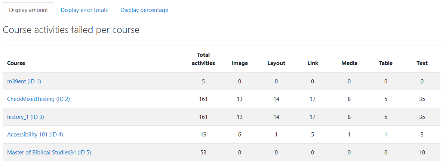Open the m39ent (ID 1) course link
Image resolution: width=443 pixels, height=163 pixels.
click(24, 81)
